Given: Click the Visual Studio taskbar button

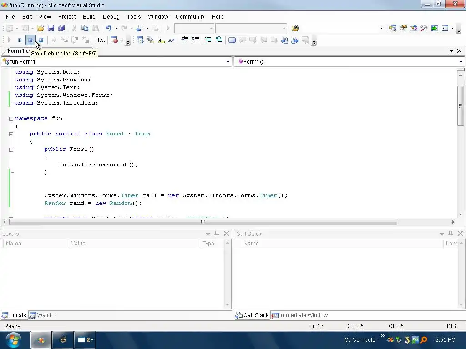Looking at the screenshot, I should 41,340.
